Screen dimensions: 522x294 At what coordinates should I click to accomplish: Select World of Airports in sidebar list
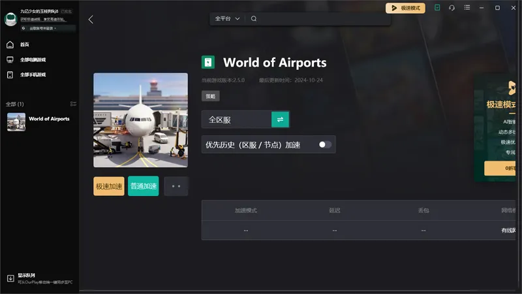pos(39,122)
